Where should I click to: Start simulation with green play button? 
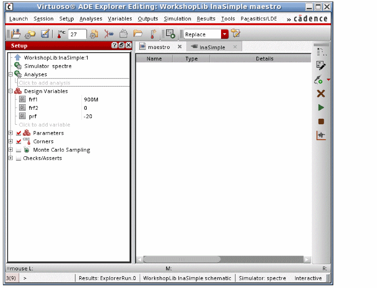click(x=321, y=108)
